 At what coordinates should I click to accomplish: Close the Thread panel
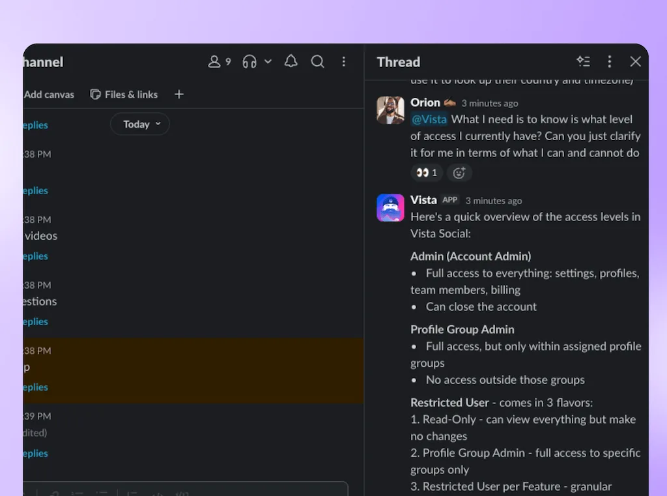coord(635,62)
